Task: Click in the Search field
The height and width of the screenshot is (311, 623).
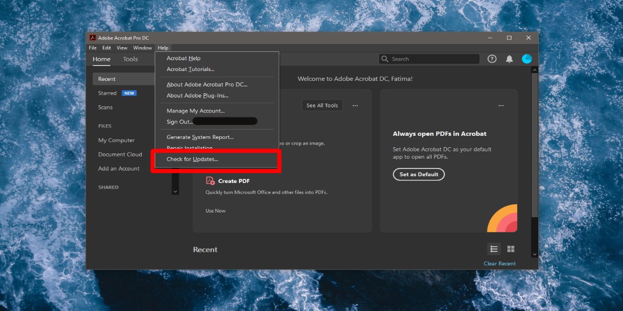Action: pos(429,59)
